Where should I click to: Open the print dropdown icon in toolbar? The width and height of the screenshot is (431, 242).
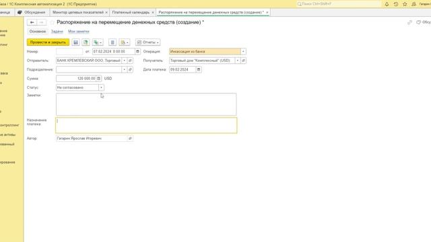(125, 42)
